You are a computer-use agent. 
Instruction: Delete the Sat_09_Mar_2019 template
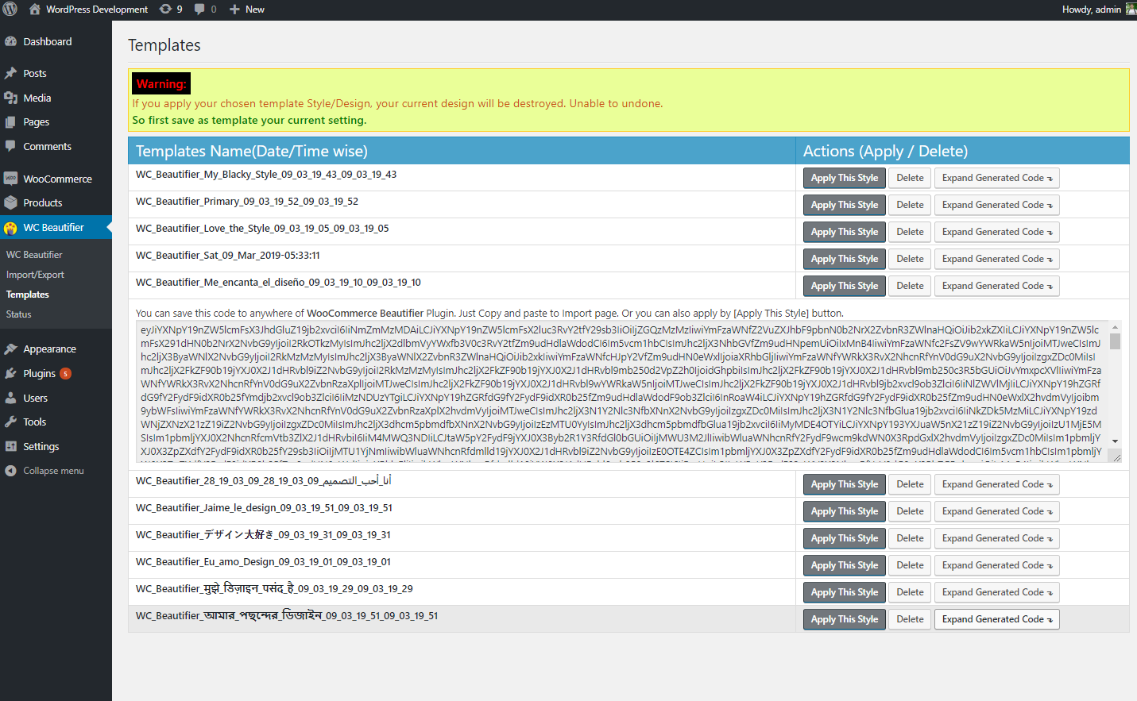pos(910,259)
